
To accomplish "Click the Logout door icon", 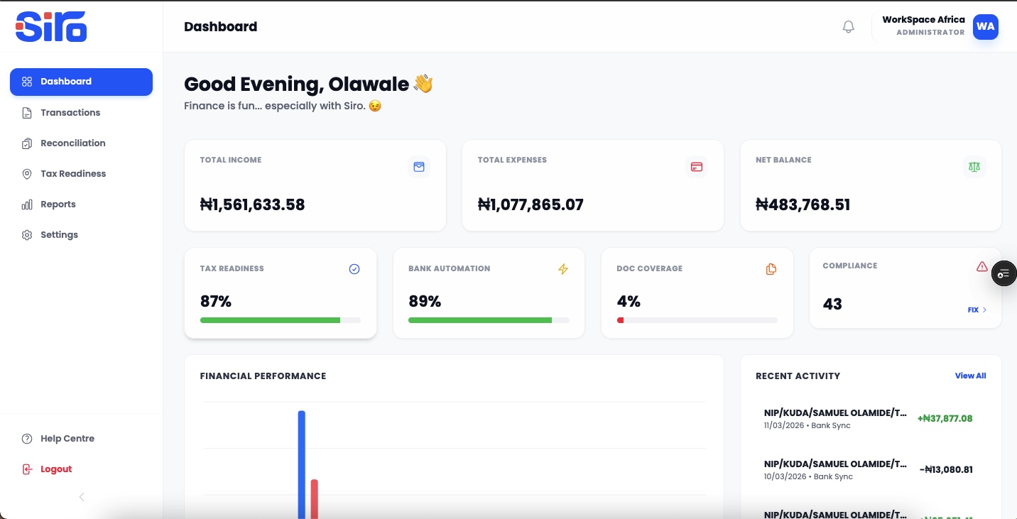I will (27, 469).
